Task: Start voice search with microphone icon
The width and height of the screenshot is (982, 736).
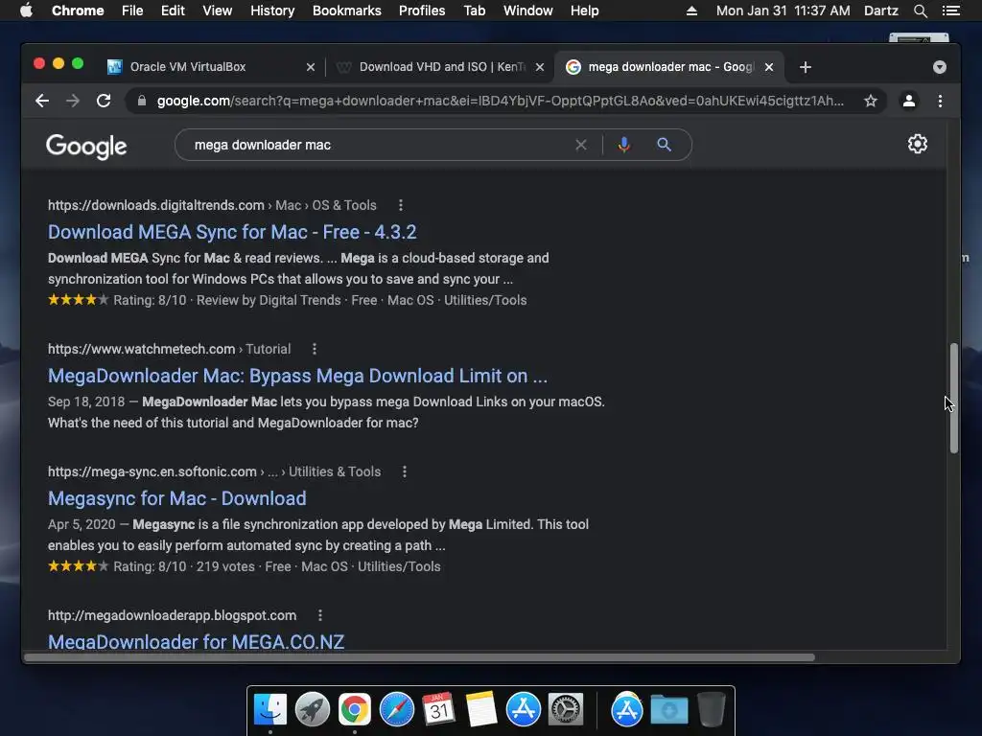Action: (623, 146)
